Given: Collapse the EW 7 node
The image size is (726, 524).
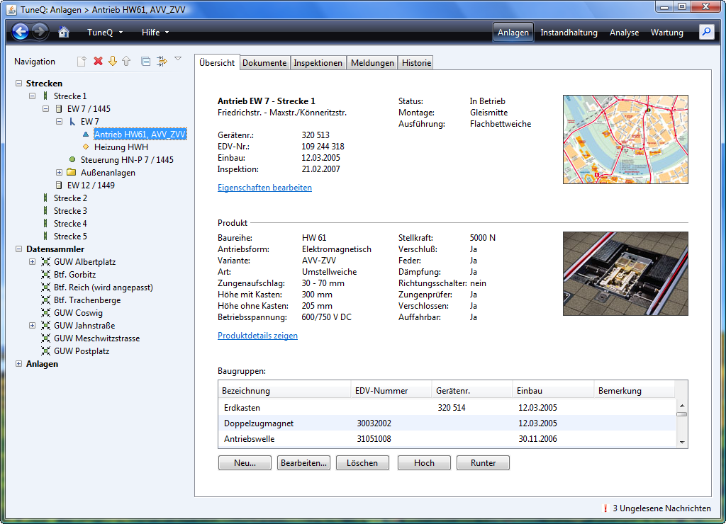Looking at the screenshot, I should point(60,122).
